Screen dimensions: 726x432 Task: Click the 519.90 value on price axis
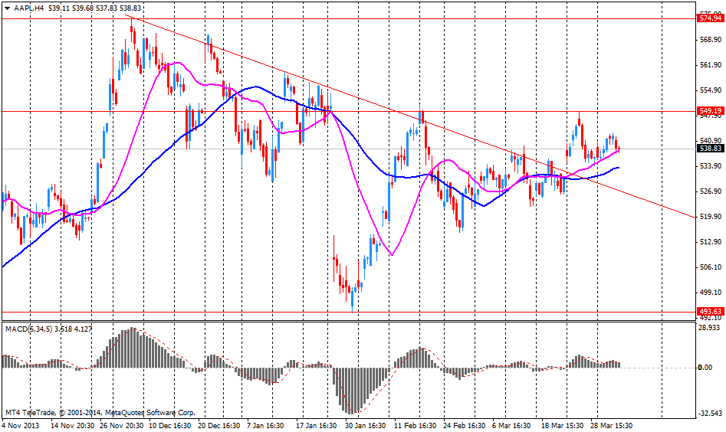pyautogui.click(x=711, y=217)
